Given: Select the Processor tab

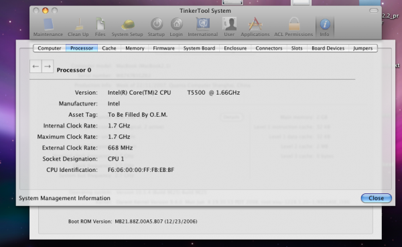Looking at the screenshot, I should (x=82, y=48).
